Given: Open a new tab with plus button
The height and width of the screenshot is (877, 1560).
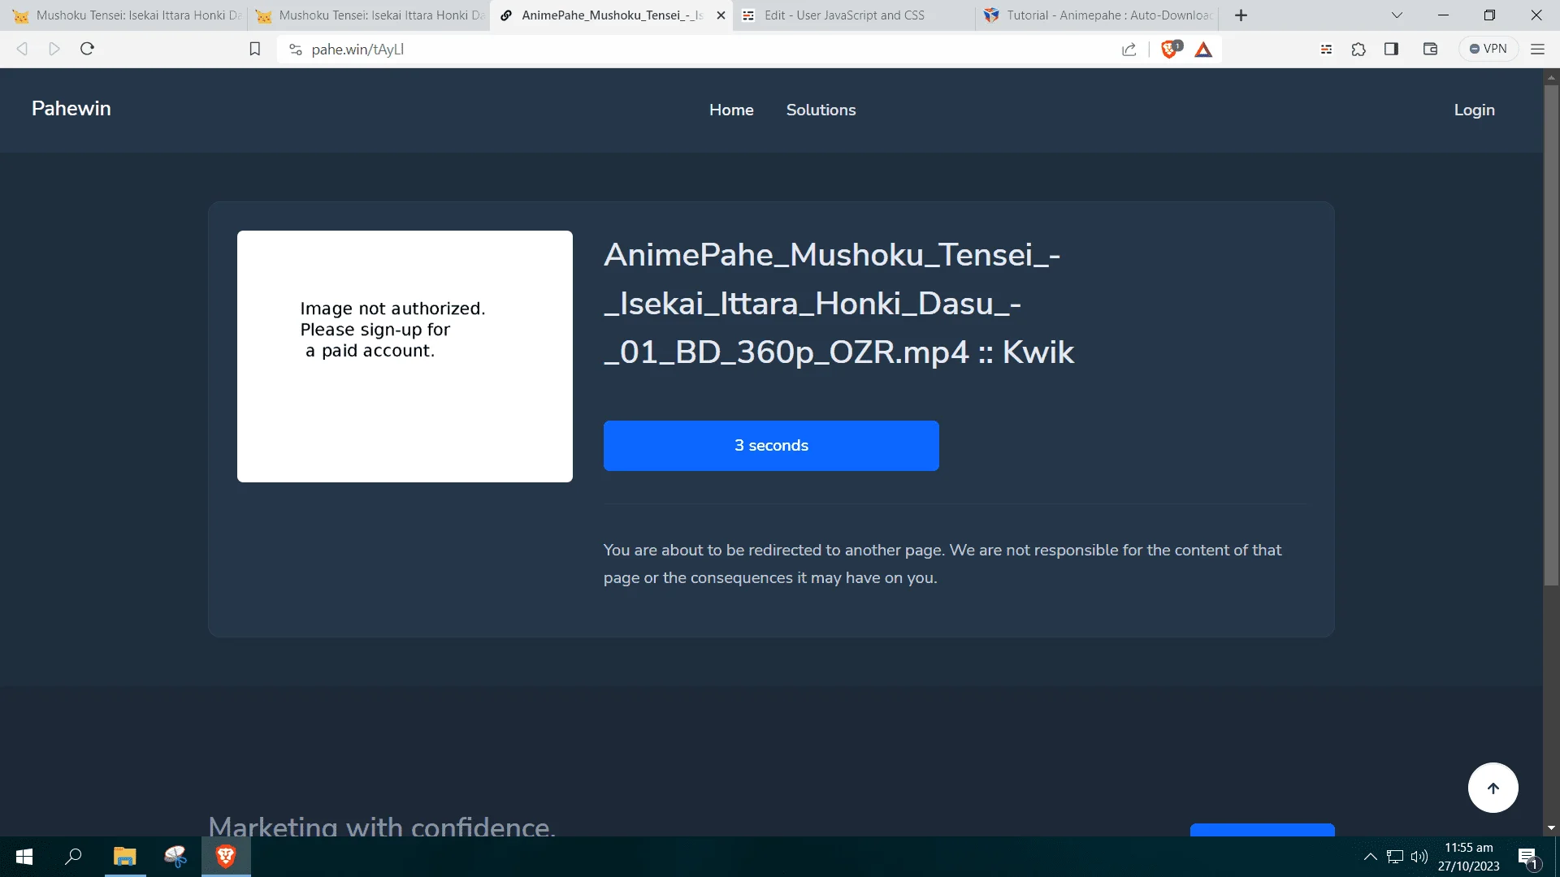Looking at the screenshot, I should pyautogui.click(x=1241, y=15).
